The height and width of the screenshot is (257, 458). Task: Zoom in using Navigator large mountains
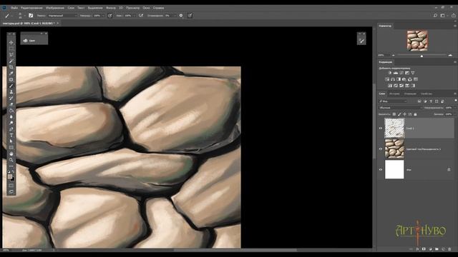coord(450,55)
